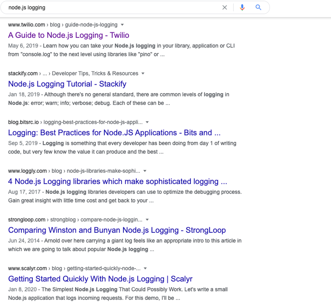Screen dimensions: 331x308
Task: Expand dropdown arrow next to blog.bitsrc.io URL
Action: (147, 122)
